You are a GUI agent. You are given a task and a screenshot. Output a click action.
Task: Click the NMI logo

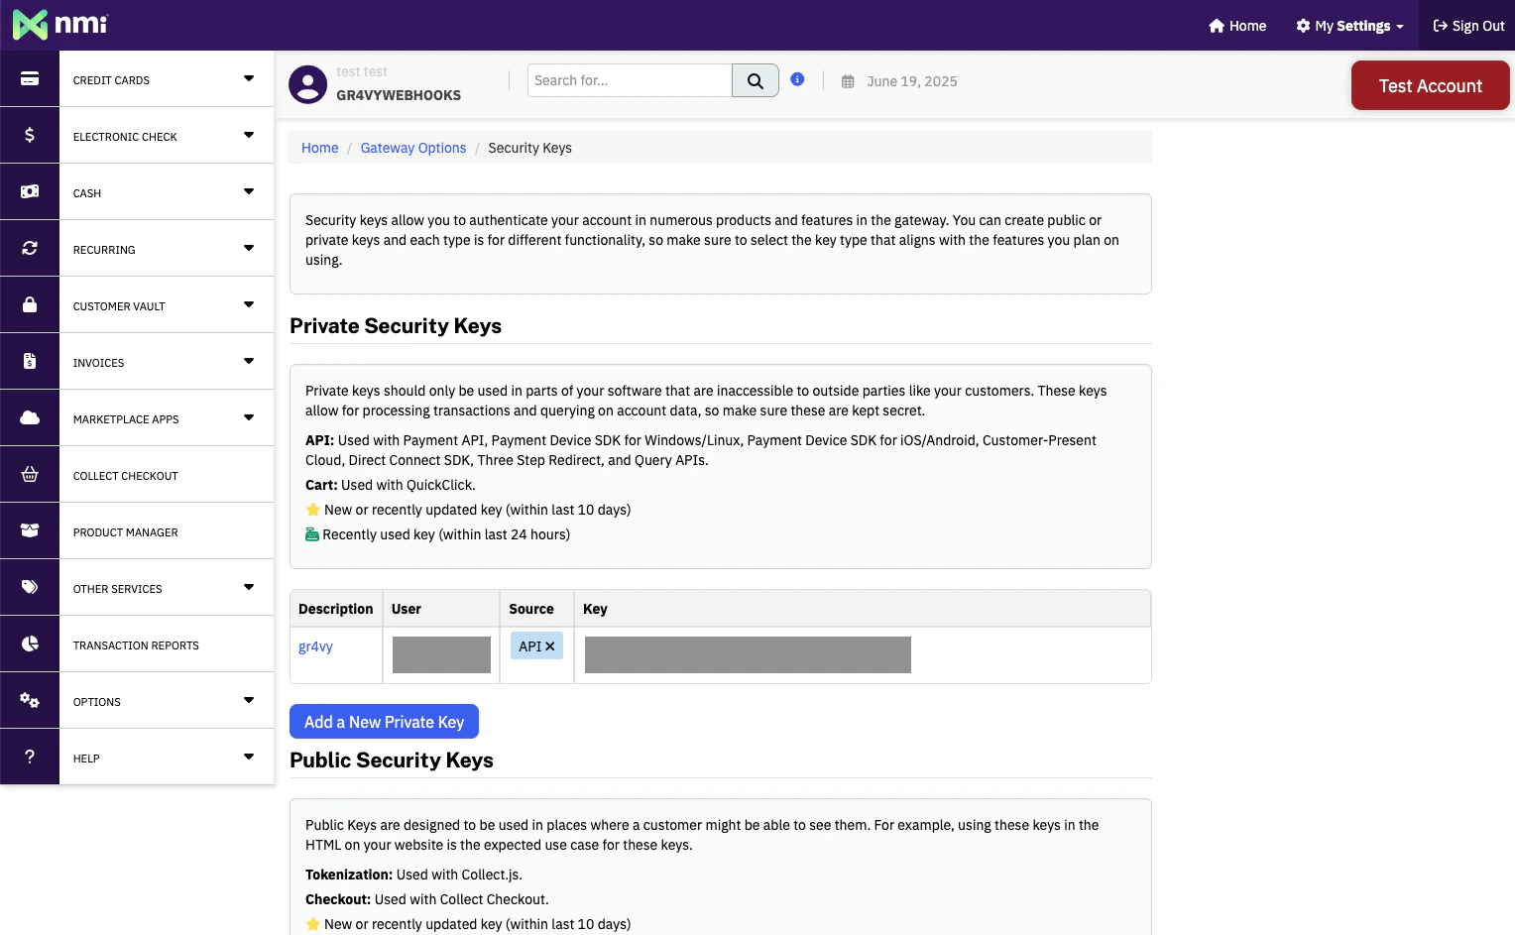tap(61, 24)
